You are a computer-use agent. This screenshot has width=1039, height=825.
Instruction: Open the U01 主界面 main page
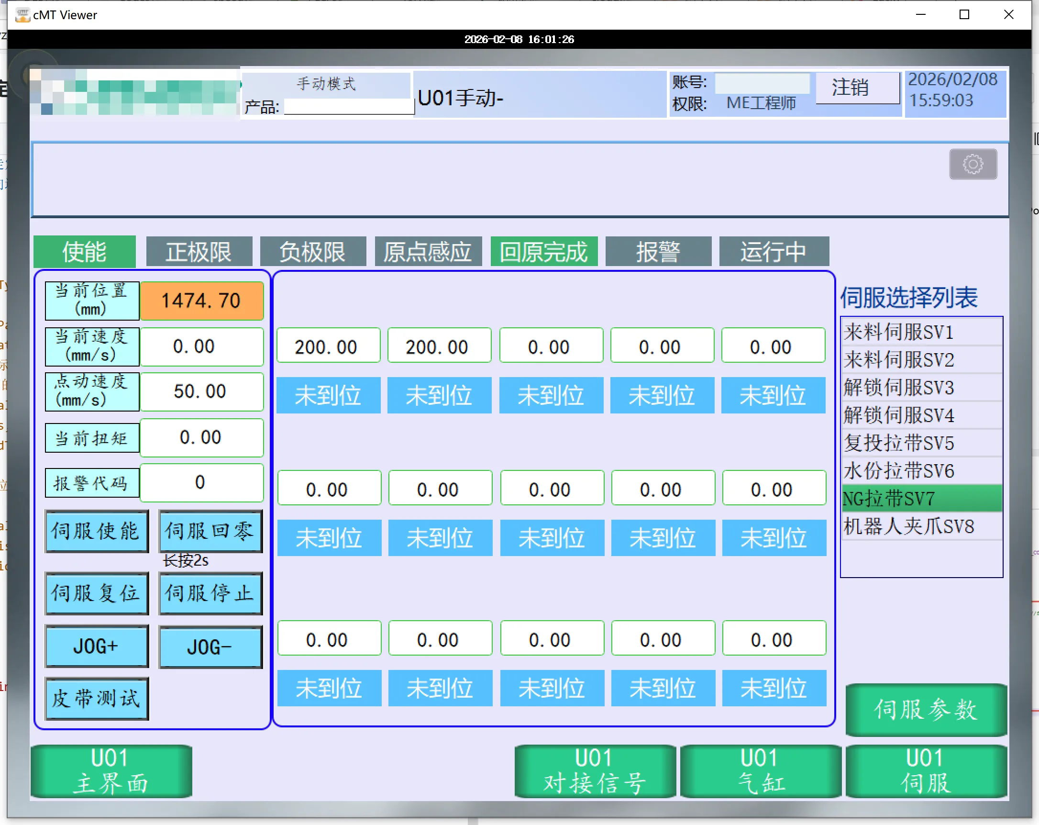tap(111, 770)
